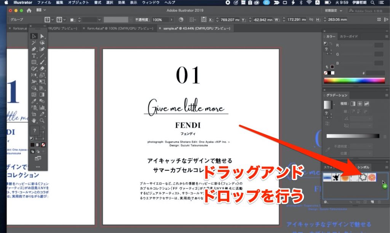Click the Adobe Stock search field
Image resolution: width=390 pixels, height=233 pixels.
click(x=368, y=11)
